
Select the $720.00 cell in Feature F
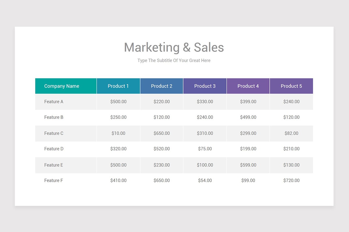(x=291, y=180)
